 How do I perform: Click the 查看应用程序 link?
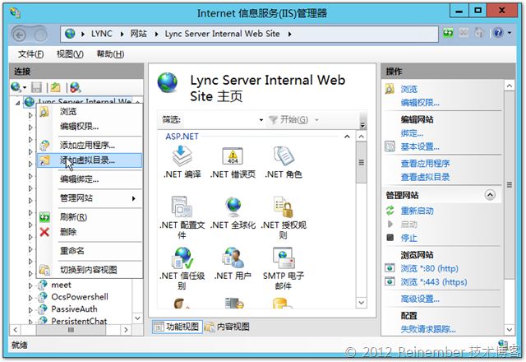pyautogui.click(x=425, y=164)
